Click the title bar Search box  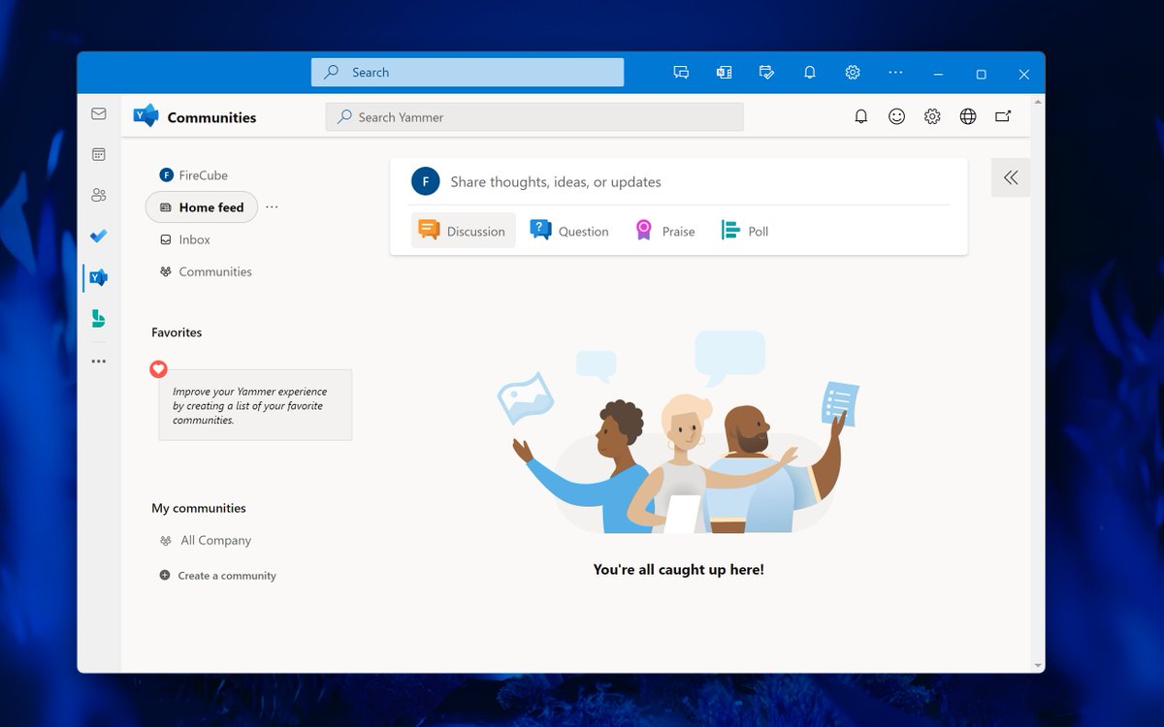[468, 73]
